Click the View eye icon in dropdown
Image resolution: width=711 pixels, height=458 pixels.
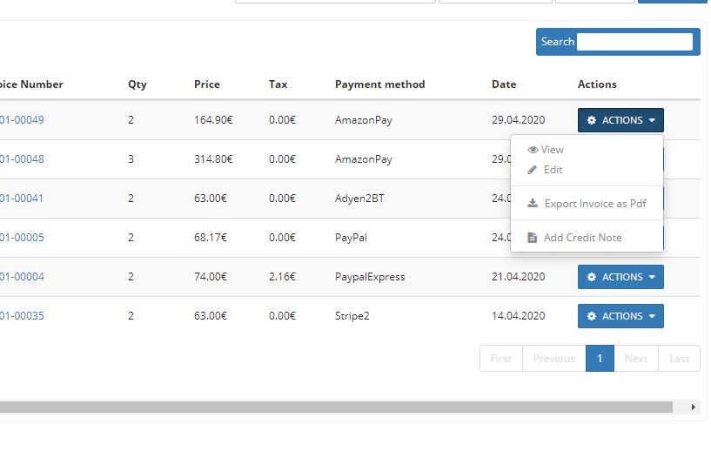(x=533, y=150)
